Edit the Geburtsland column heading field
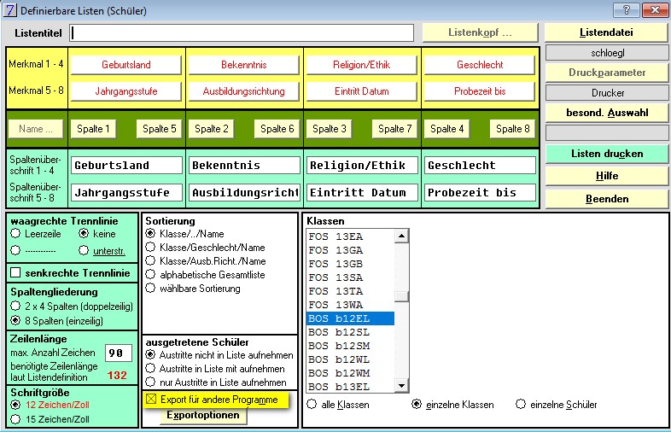The width and height of the screenshot is (671, 432). (x=126, y=166)
